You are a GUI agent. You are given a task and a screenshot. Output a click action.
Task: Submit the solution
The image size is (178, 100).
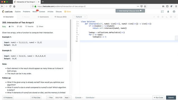point(171,97)
